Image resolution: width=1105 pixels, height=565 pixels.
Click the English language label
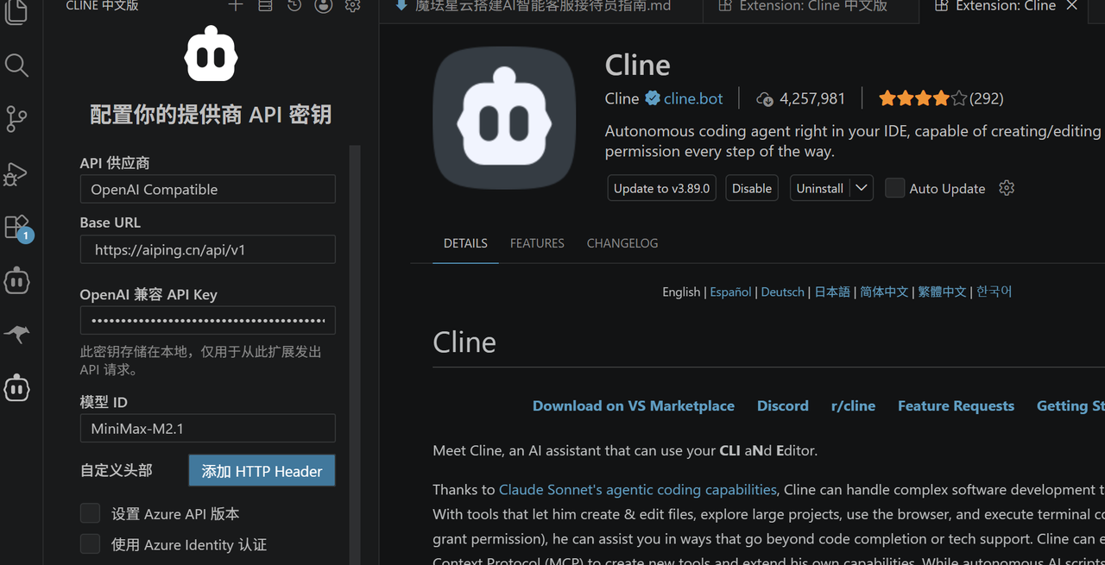click(681, 292)
